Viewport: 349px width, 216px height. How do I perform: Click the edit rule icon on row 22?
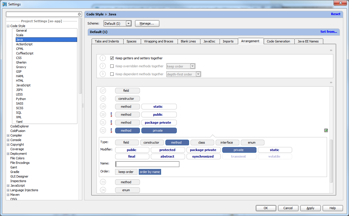click(326, 131)
